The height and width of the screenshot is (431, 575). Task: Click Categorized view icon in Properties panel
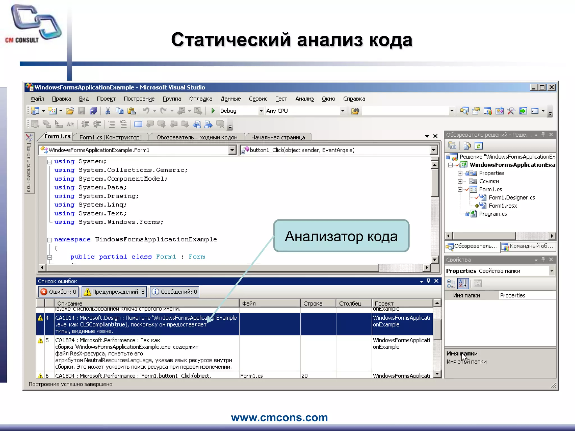tap(451, 284)
